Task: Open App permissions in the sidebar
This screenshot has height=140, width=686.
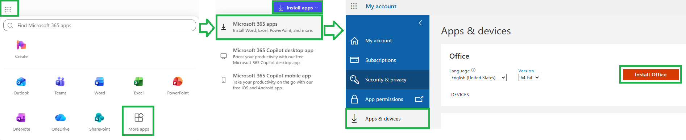Action: 387,99
